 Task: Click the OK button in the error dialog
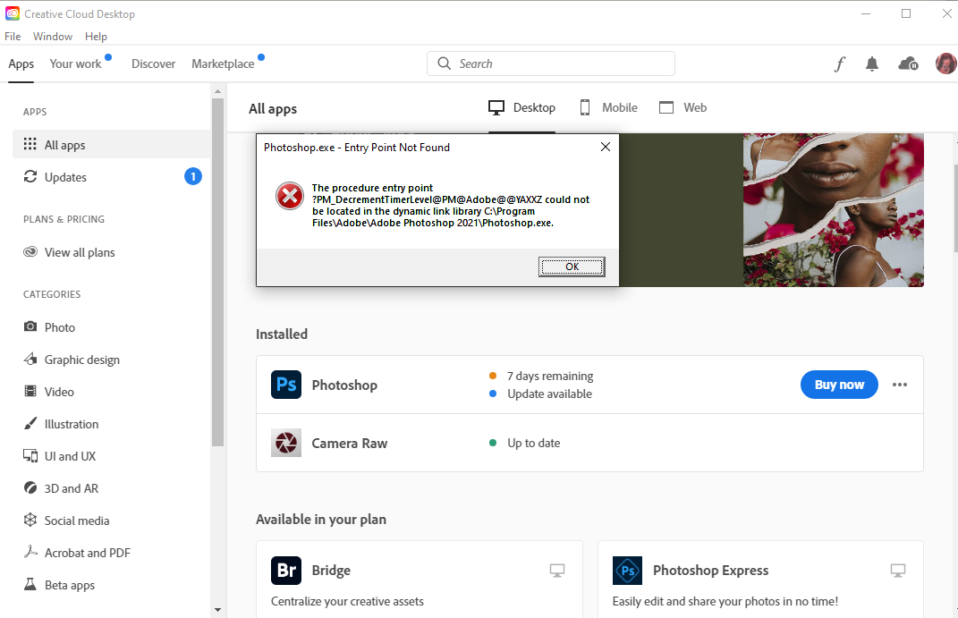coord(572,267)
